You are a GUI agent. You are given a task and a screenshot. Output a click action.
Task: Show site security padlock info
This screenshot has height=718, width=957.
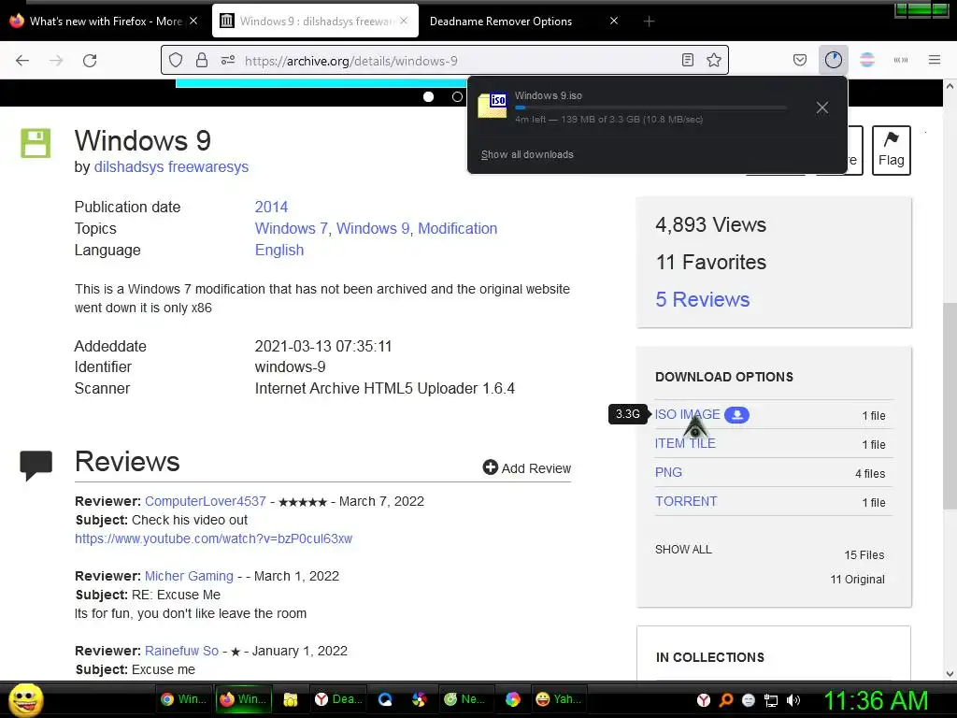202,60
